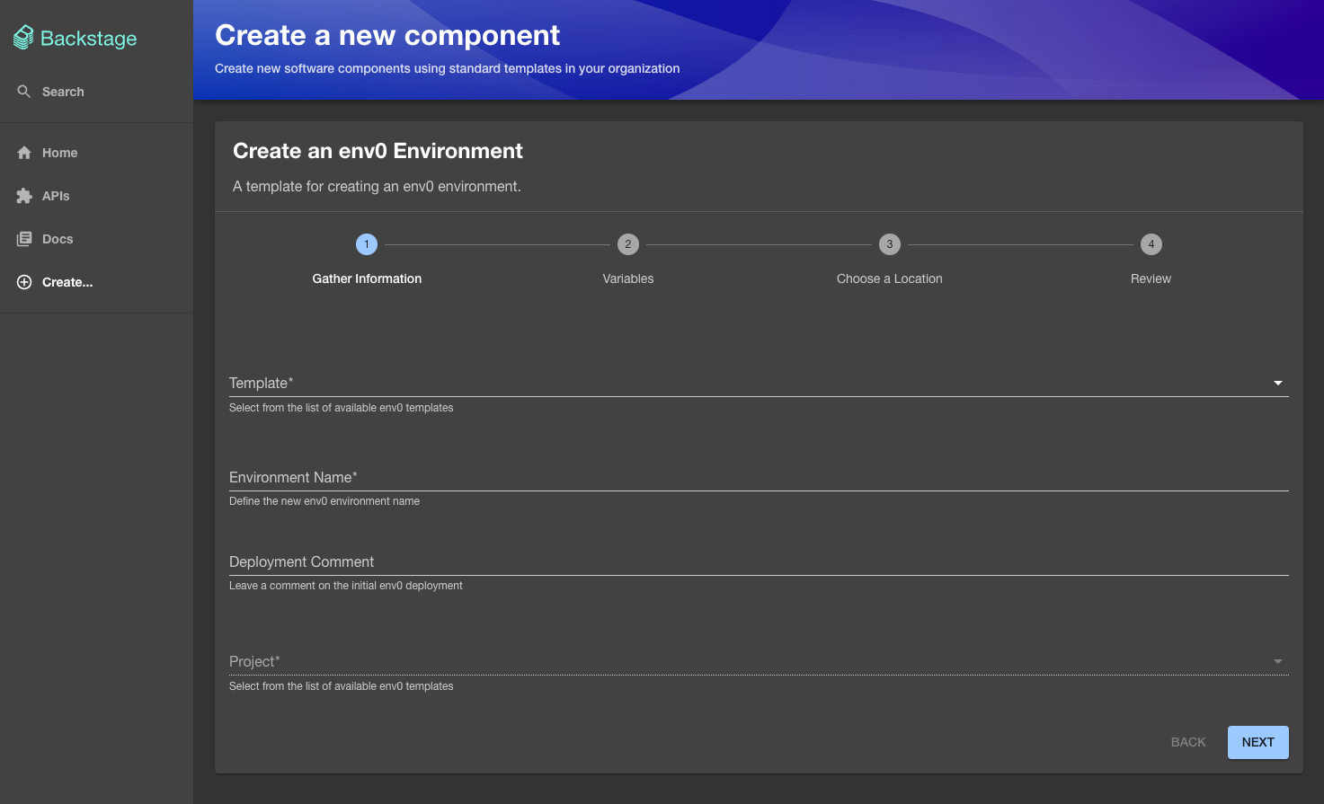Image resolution: width=1324 pixels, height=804 pixels.
Task: Click the Variables step label
Action: click(628, 278)
